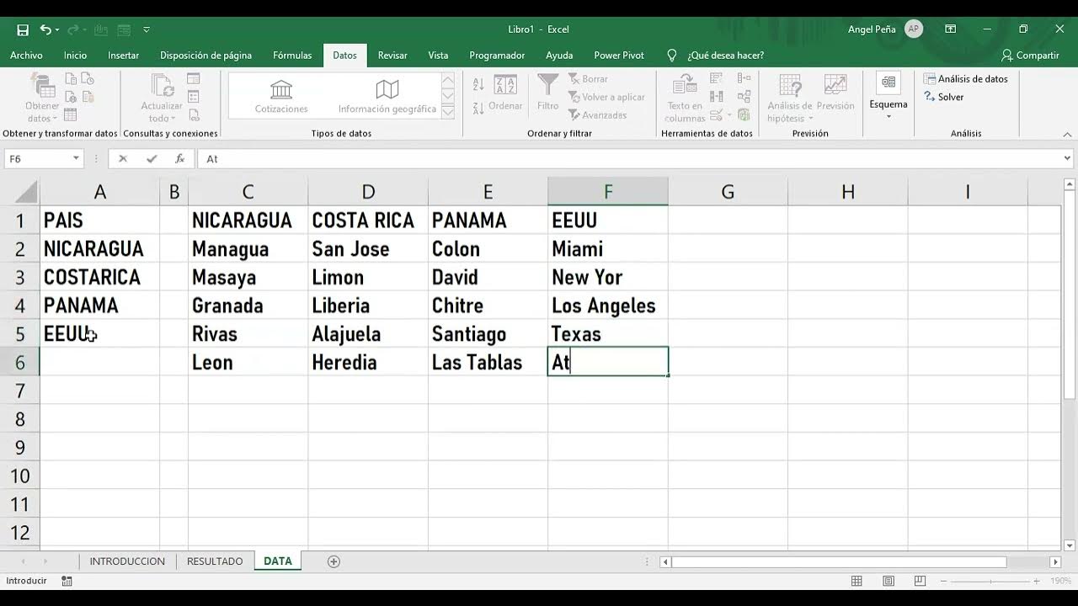This screenshot has width=1078, height=606.
Task: Click the macro recording icon in status bar
Action: (67, 581)
